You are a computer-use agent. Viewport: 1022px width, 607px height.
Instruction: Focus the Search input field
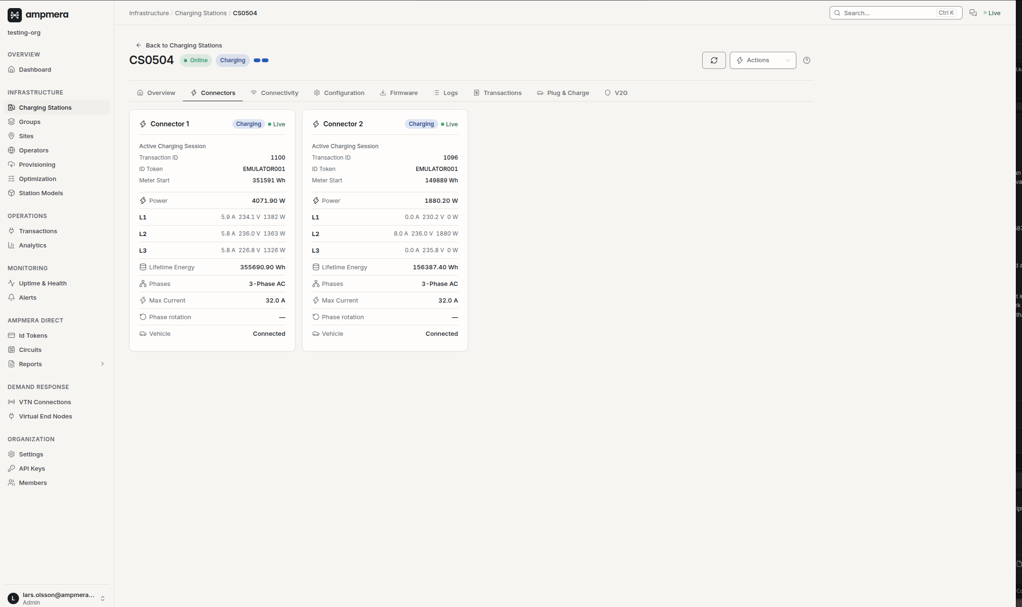tap(896, 13)
